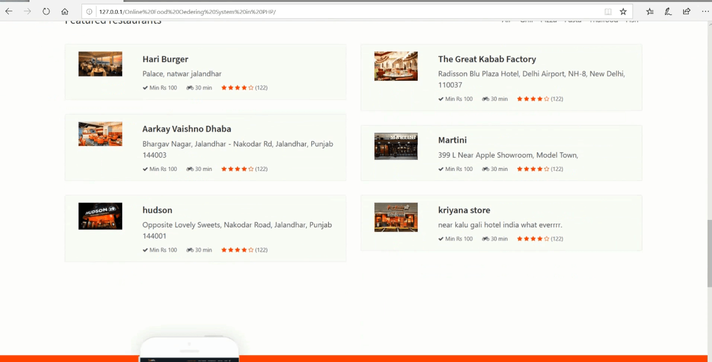Add this page to favorites with star

pyautogui.click(x=623, y=11)
